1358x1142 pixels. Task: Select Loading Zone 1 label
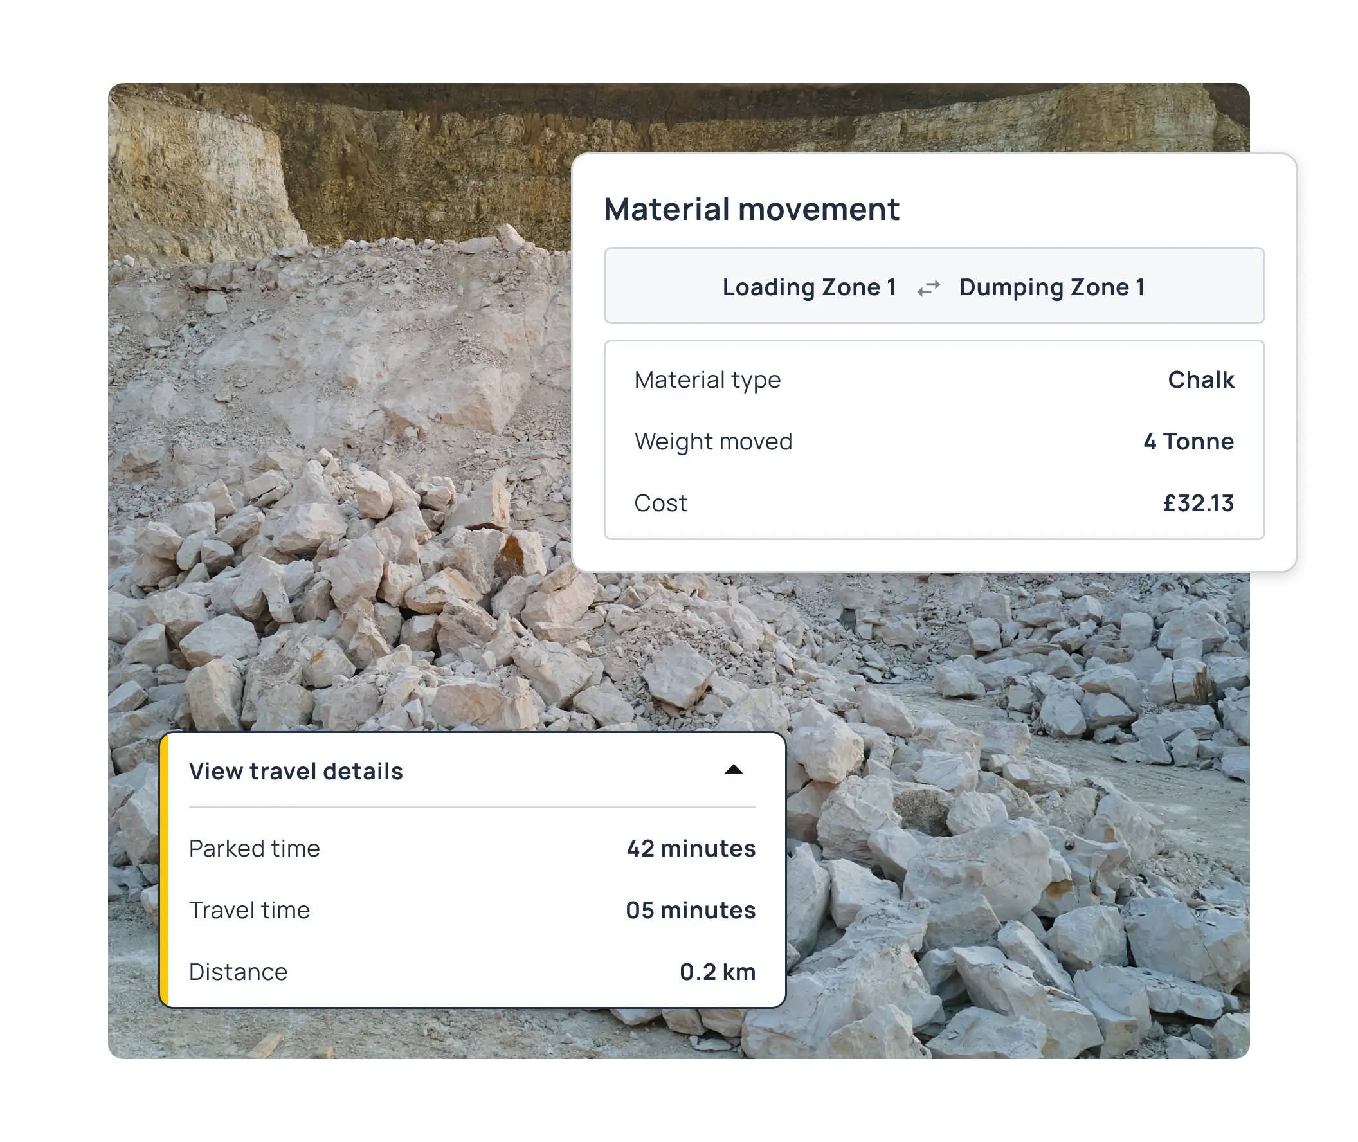pos(809,287)
